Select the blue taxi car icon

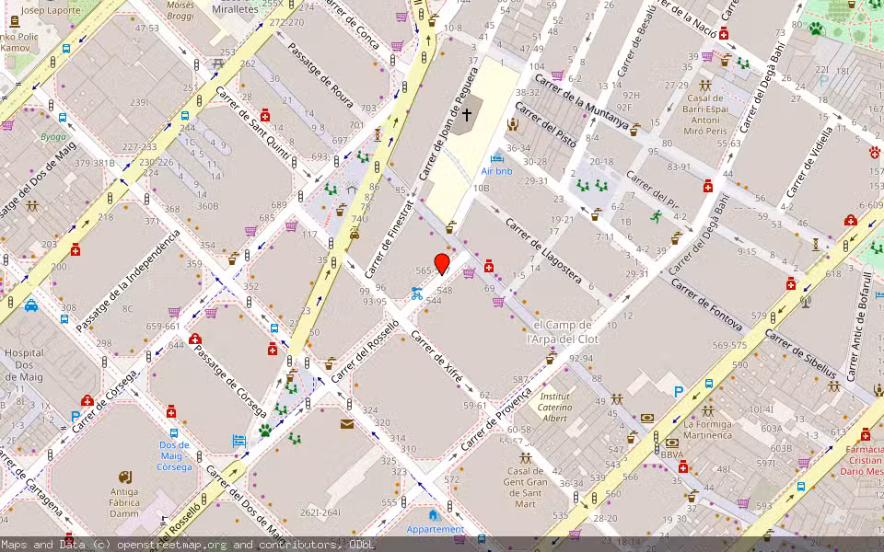[x=31, y=305]
